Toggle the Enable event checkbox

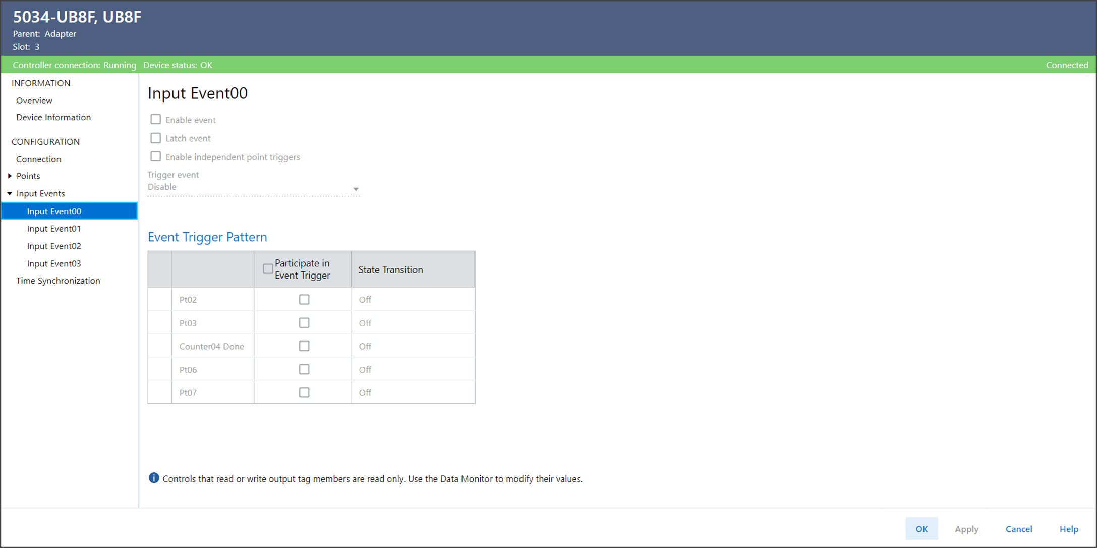tap(156, 120)
